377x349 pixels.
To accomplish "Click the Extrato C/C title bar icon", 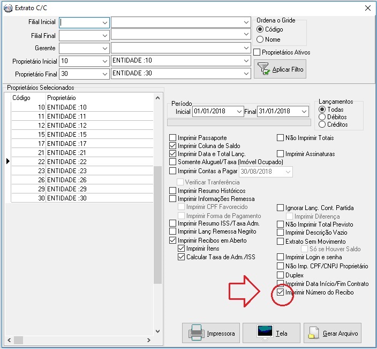I will pos(7,8).
